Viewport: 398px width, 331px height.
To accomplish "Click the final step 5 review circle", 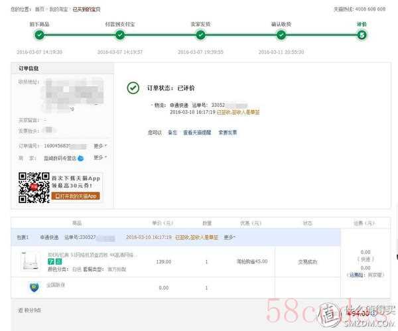I will pyautogui.click(x=362, y=34).
